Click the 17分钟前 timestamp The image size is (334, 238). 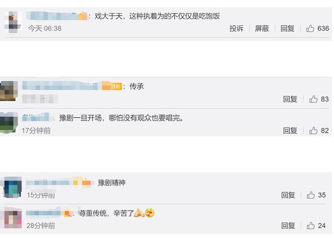[x=36, y=131]
